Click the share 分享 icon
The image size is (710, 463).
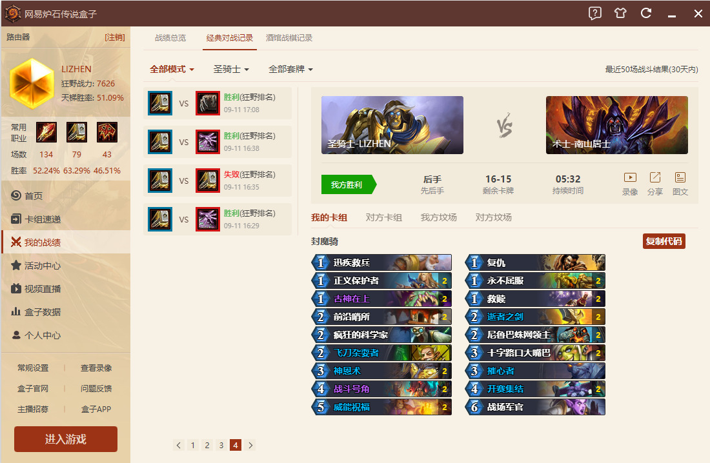coord(654,177)
